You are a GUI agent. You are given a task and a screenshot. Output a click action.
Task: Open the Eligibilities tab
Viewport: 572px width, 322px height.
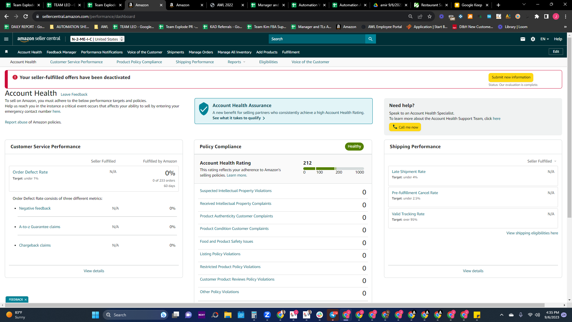[268, 62]
